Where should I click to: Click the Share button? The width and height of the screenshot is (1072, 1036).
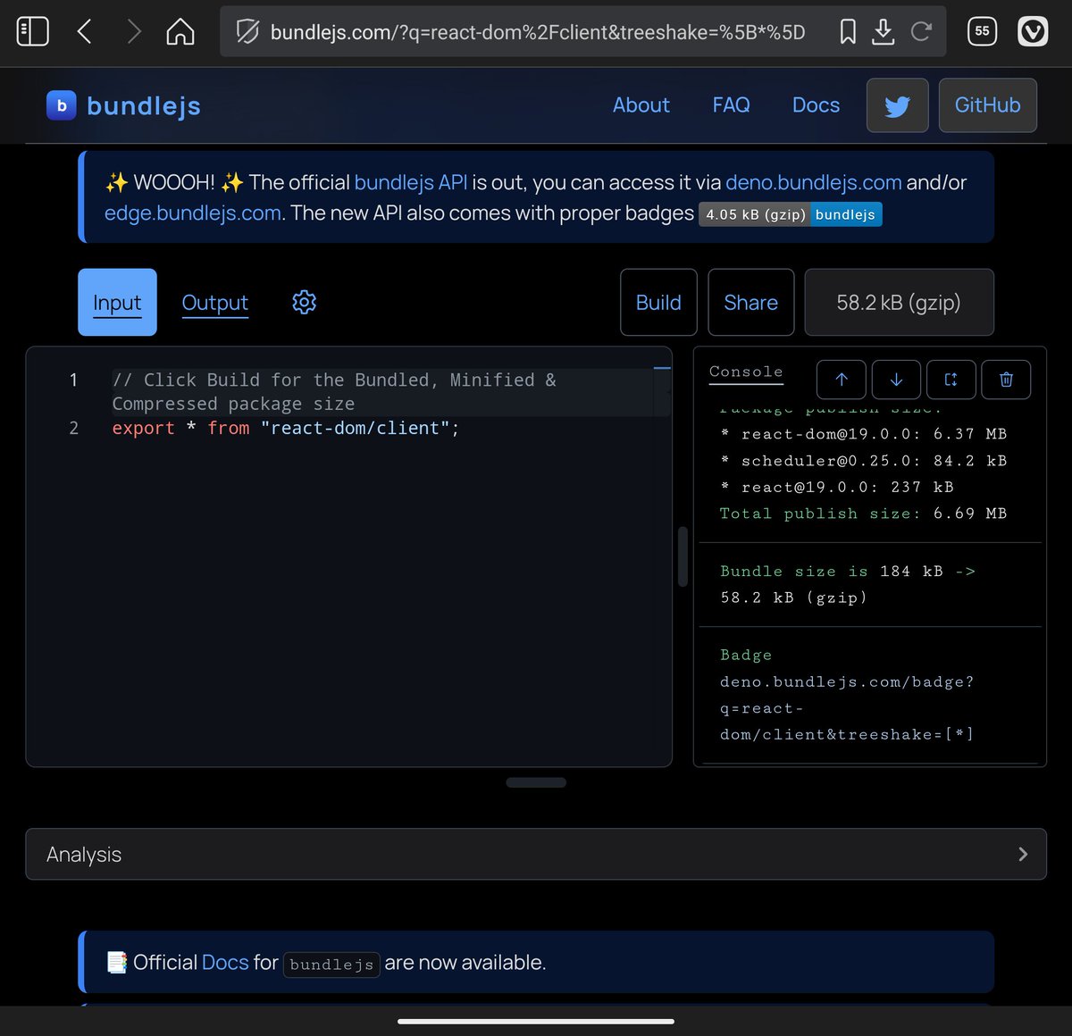(750, 302)
